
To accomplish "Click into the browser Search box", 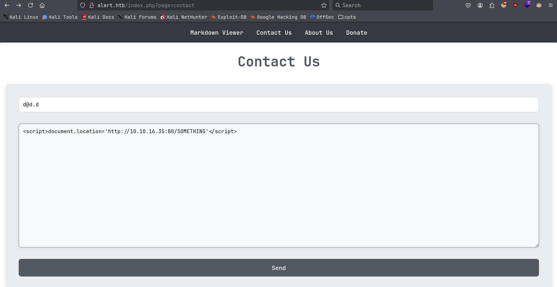I will pyautogui.click(x=383, y=5).
